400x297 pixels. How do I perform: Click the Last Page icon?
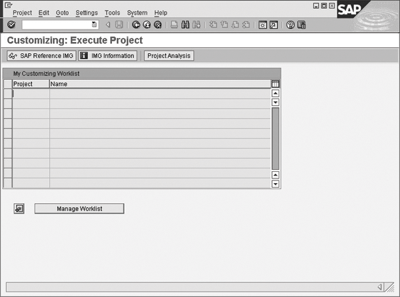click(246, 25)
